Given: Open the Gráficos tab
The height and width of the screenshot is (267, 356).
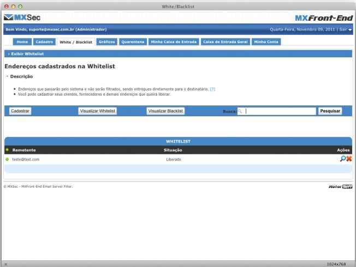Looking at the screenshot, I should [x=107, y=41].
